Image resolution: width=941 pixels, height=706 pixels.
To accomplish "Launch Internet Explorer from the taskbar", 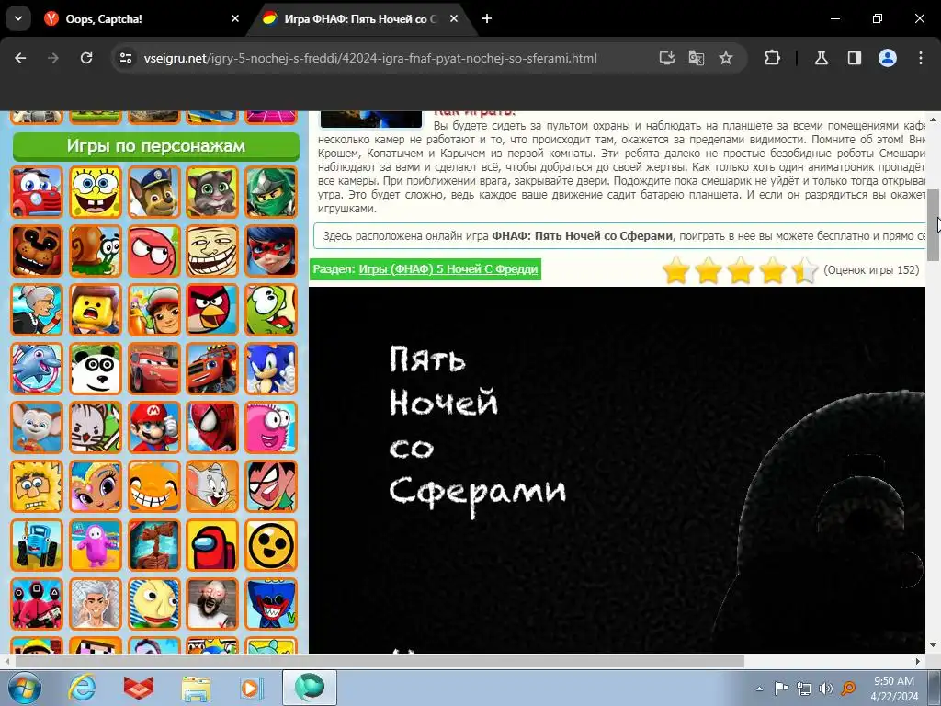I will coord(82,688).
